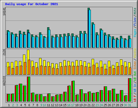
Task: Click the Sites legend label
Action: click(x=135, y=65)
